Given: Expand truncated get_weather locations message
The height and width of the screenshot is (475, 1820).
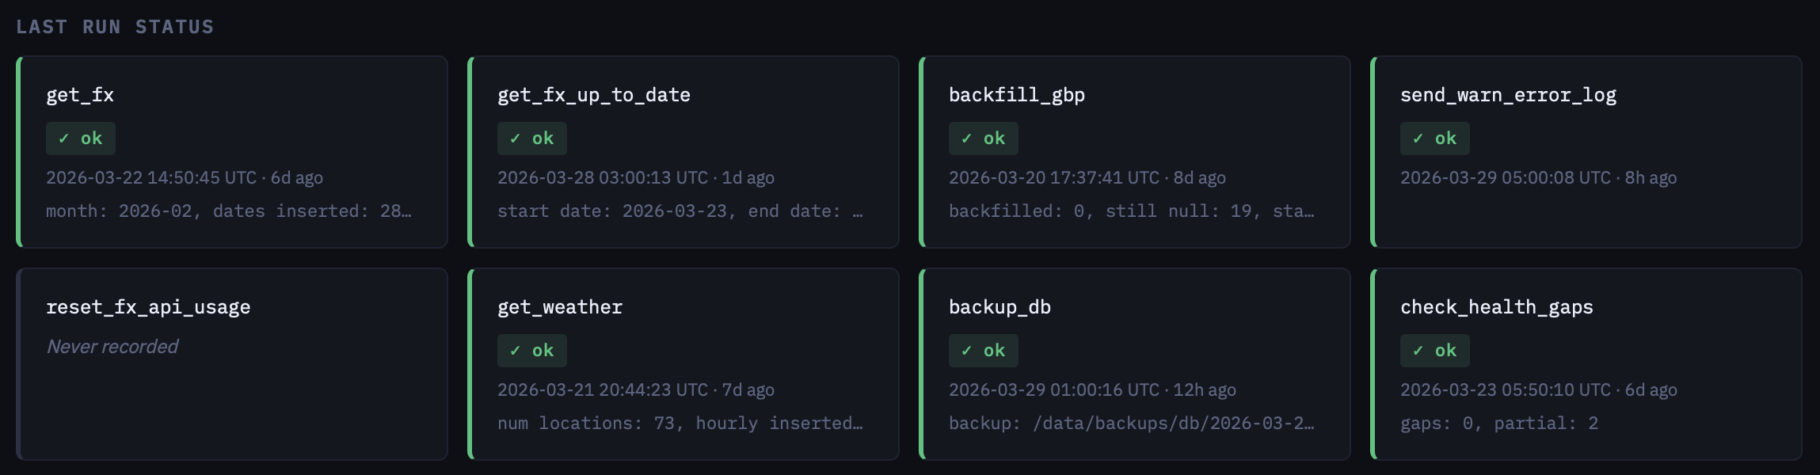Looking at the screenshot, I should pyautogui.click(x=680, y=424).
